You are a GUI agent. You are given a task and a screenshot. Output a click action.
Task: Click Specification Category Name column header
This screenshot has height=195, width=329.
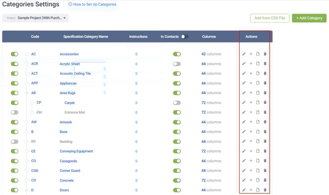(85, 36)
